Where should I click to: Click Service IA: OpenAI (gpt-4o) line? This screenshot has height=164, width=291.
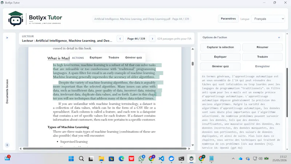(222, 148)
